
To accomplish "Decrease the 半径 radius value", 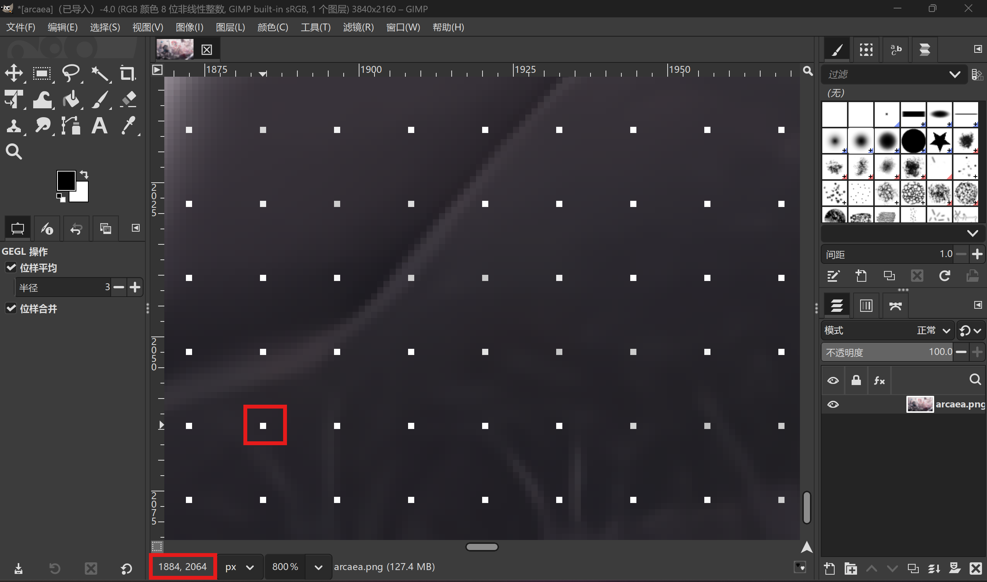I will [x=118, y=288].
